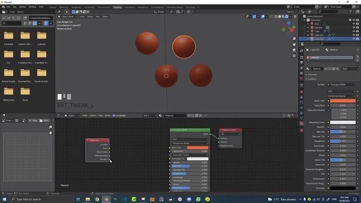This screenshot has height=203, width=361.
Task: Click the file browser new folder icon
Action: pyautogui.click(x=25, y=18)
